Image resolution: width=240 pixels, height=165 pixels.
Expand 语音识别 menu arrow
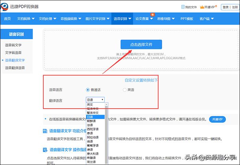point(130,19)
